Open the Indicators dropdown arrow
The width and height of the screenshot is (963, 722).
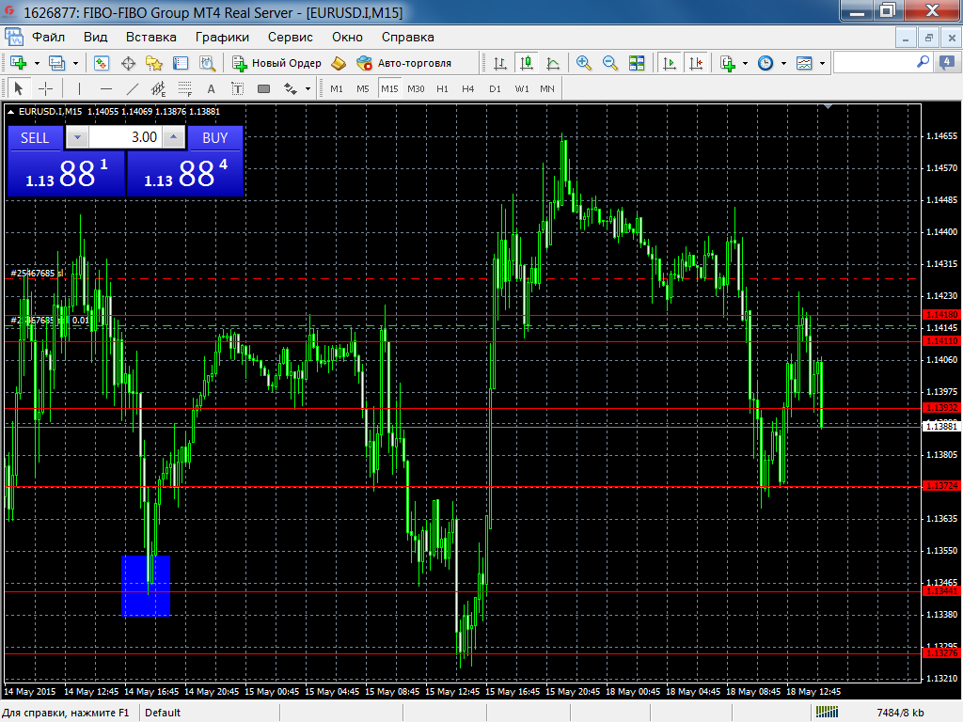point(745,63)
